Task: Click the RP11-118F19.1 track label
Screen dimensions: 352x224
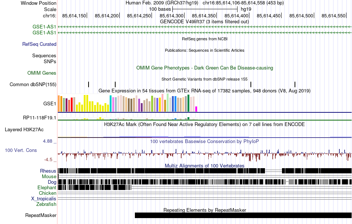Action: tap(40, 118)
